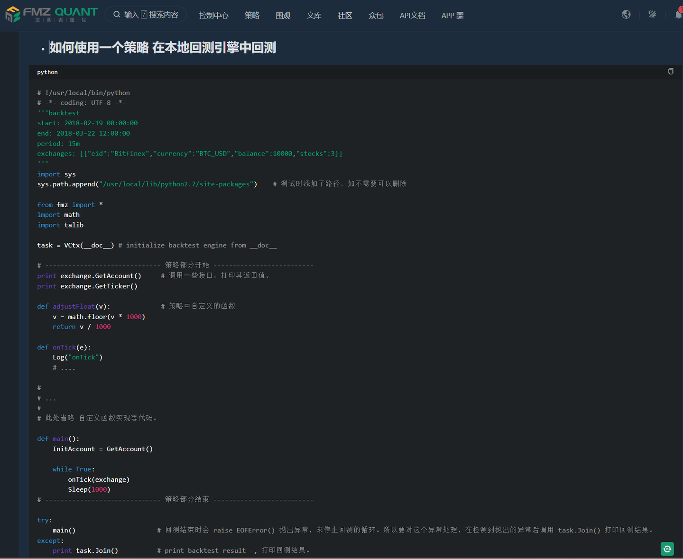Click the APP QR code icon
The width and height of the screenshot is (683, 559).
pos(460,16)
